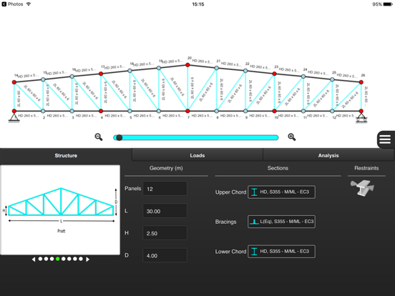Tap the roller support symbol at right end

[361, 118]
